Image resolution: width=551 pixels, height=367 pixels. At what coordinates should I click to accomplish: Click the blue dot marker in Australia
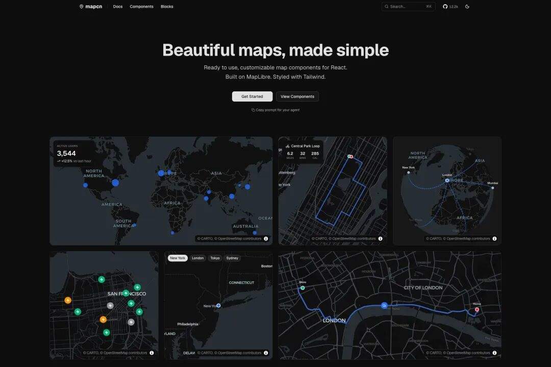255,233
